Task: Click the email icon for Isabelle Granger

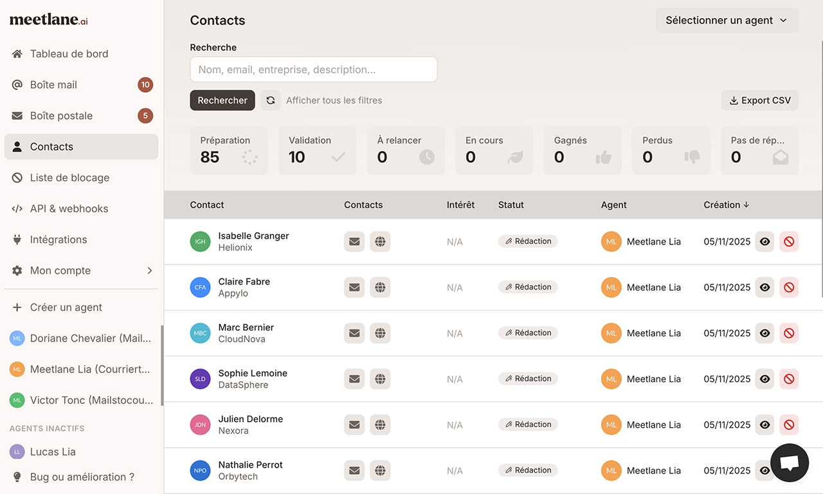Action: click(354, 242)
